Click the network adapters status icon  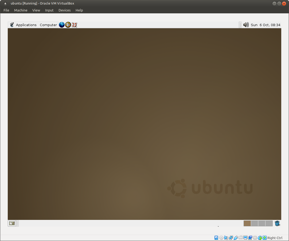[231, 238]
